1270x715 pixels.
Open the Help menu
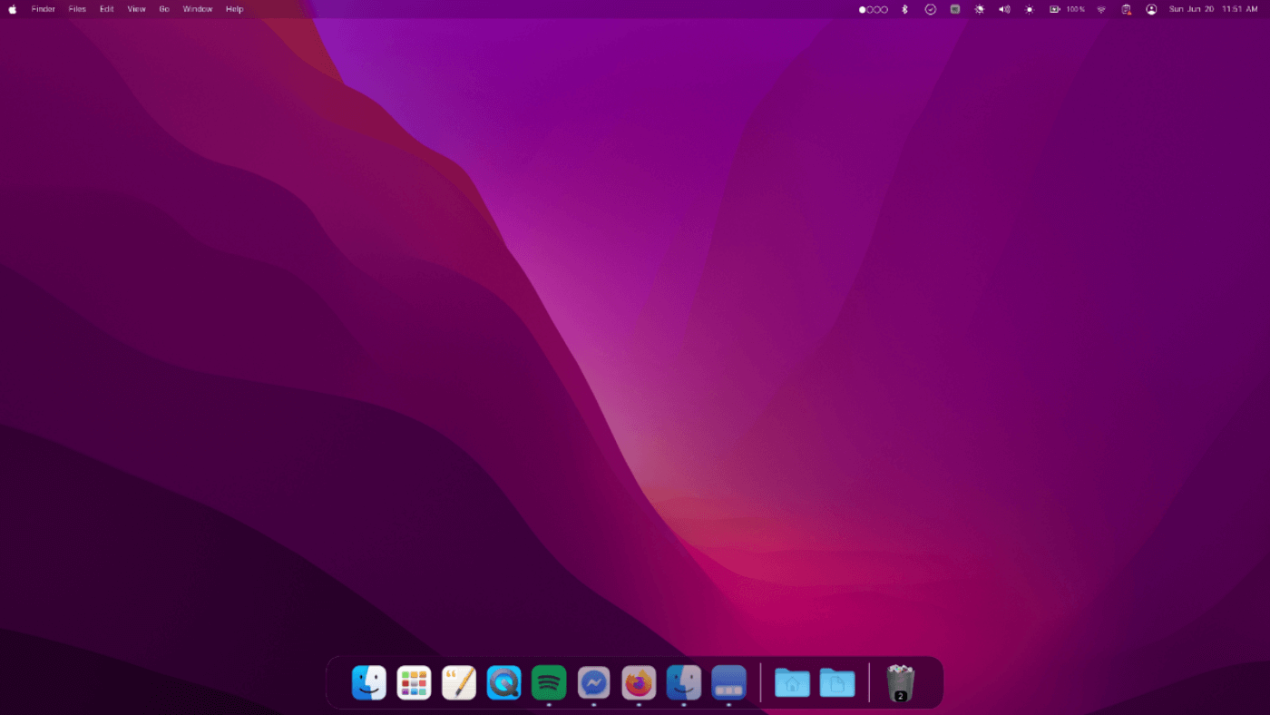pyautogui.click(x=234, y=9)
